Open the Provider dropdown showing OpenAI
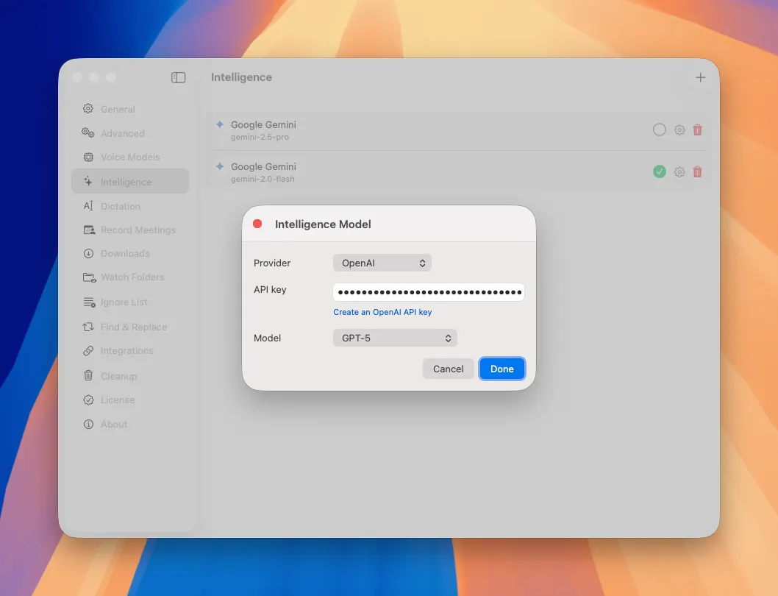This screenshot has width=778, height=596. 382,263
